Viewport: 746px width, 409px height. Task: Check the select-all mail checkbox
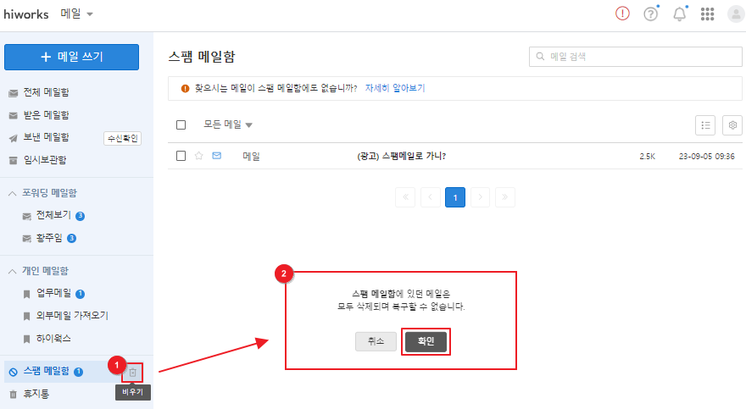[x=181, y=125]
